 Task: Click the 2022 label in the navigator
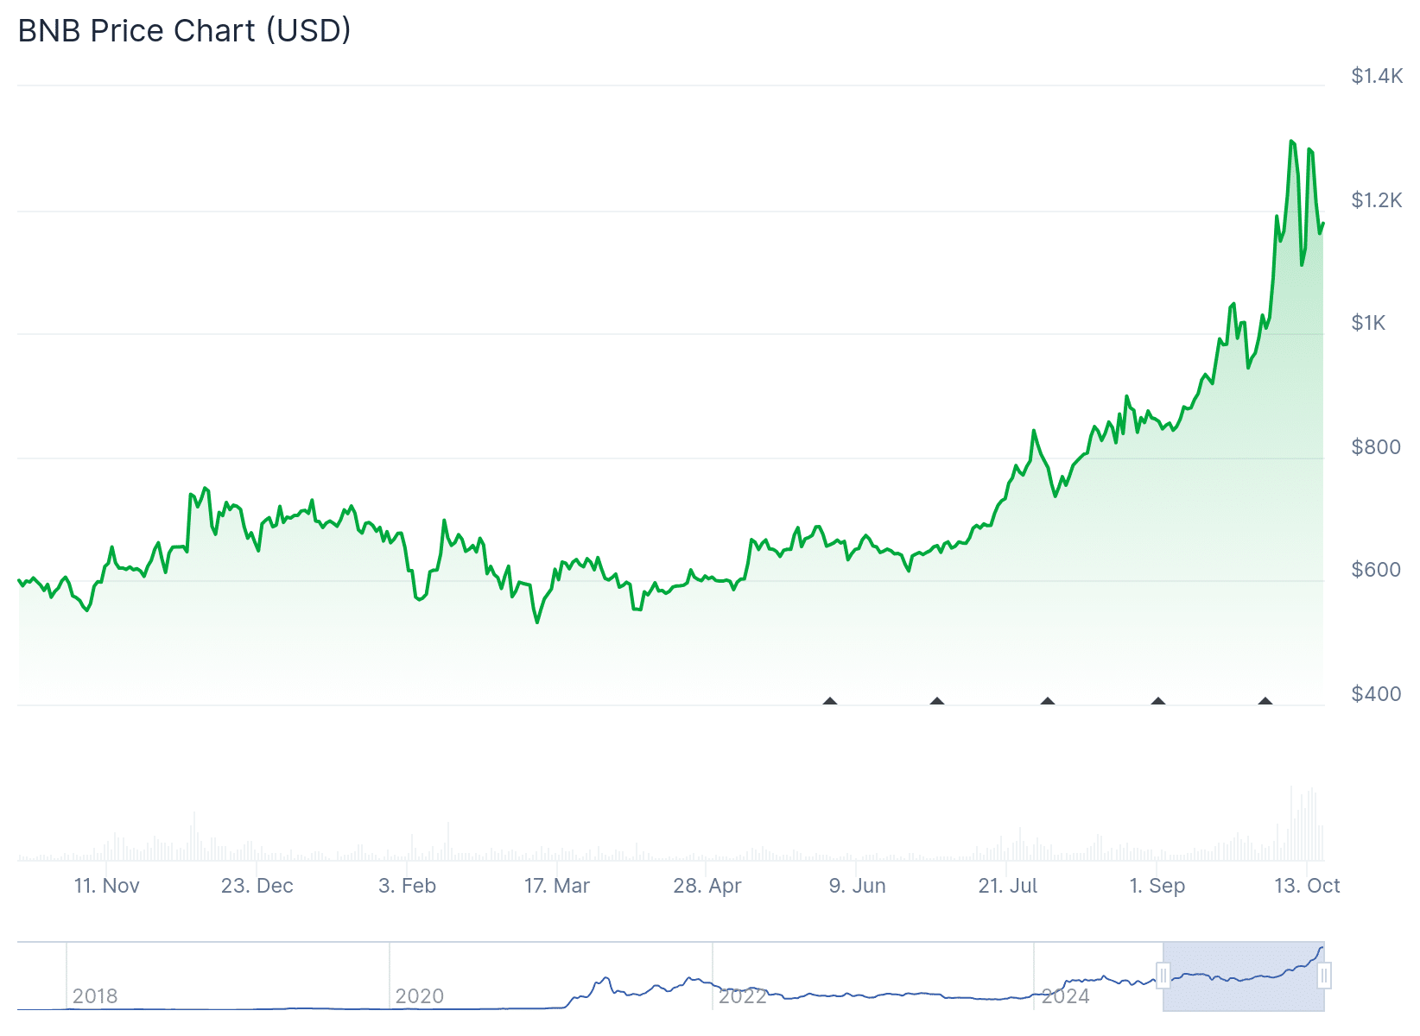[x=743, y=996]
